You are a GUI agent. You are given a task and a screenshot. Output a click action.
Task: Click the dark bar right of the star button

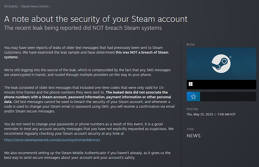228,96
